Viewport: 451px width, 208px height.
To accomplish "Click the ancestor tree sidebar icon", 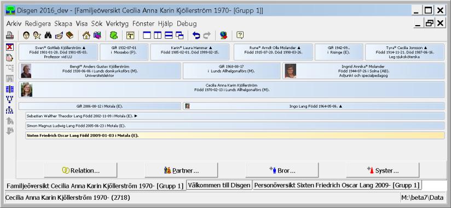I will (x=9, y=99).
